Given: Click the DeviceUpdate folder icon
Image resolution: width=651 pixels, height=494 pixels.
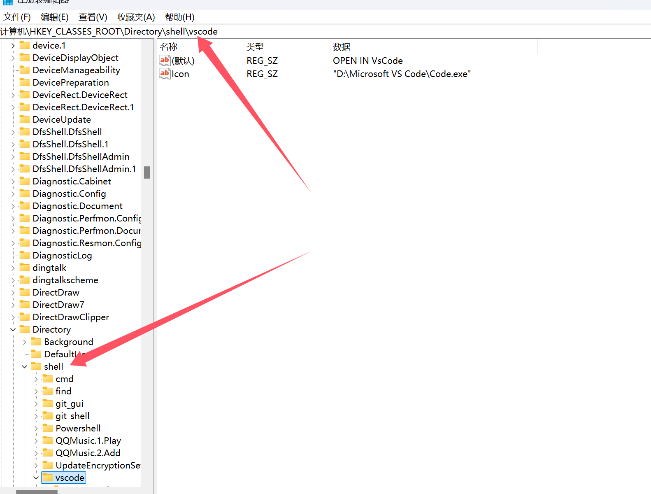Looking at the screenshot, I should tap(25, 119).
